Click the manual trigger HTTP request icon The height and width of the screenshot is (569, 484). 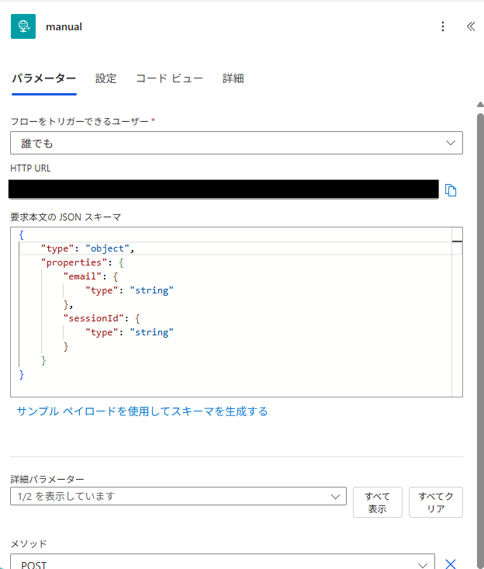click(x=23, y=26)
